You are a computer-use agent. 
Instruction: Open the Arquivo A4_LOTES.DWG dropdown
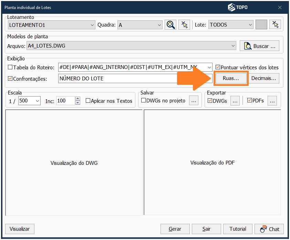[x=233, y=46]
